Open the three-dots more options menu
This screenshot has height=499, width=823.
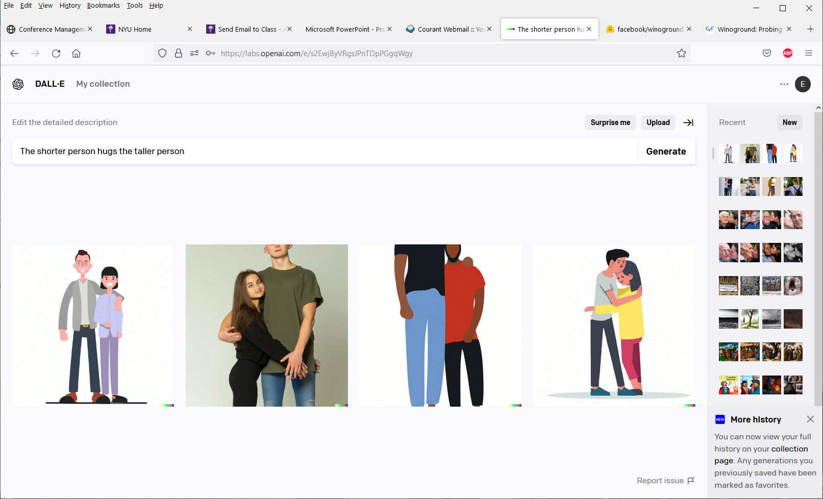[784, 84]
